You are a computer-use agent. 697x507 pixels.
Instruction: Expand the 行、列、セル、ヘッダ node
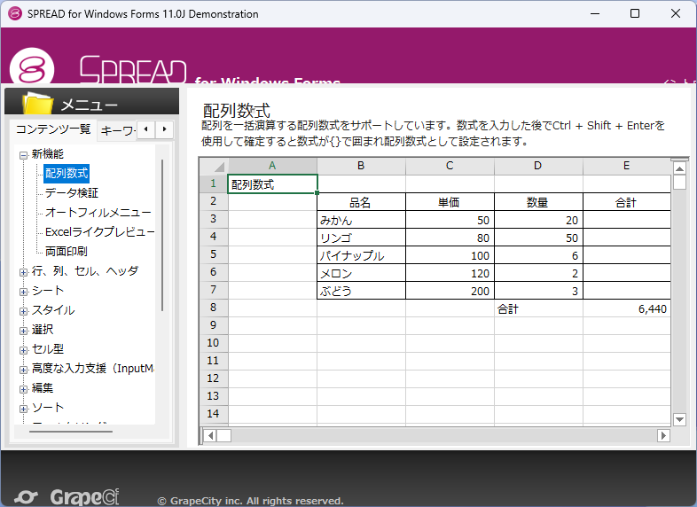pyautogui.click(x=24, y=272)
